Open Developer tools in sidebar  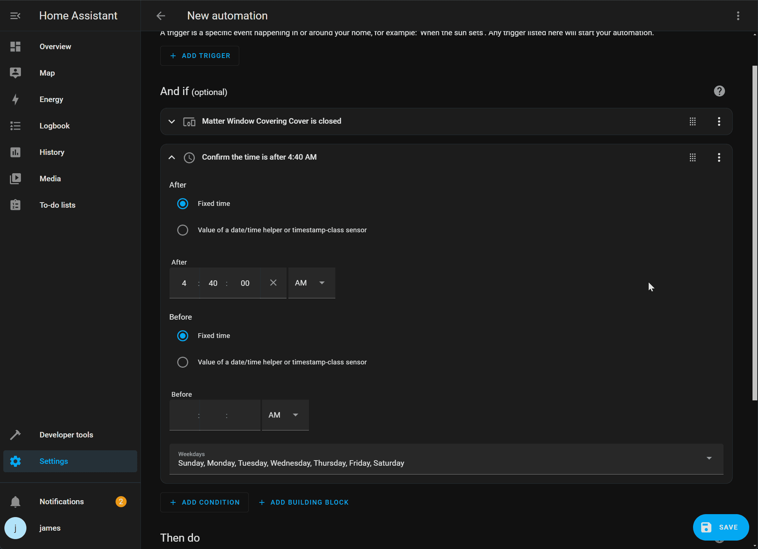click(x=66, y=435)
